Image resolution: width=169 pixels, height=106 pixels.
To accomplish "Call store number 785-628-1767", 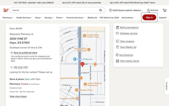I will click(21, 67).
